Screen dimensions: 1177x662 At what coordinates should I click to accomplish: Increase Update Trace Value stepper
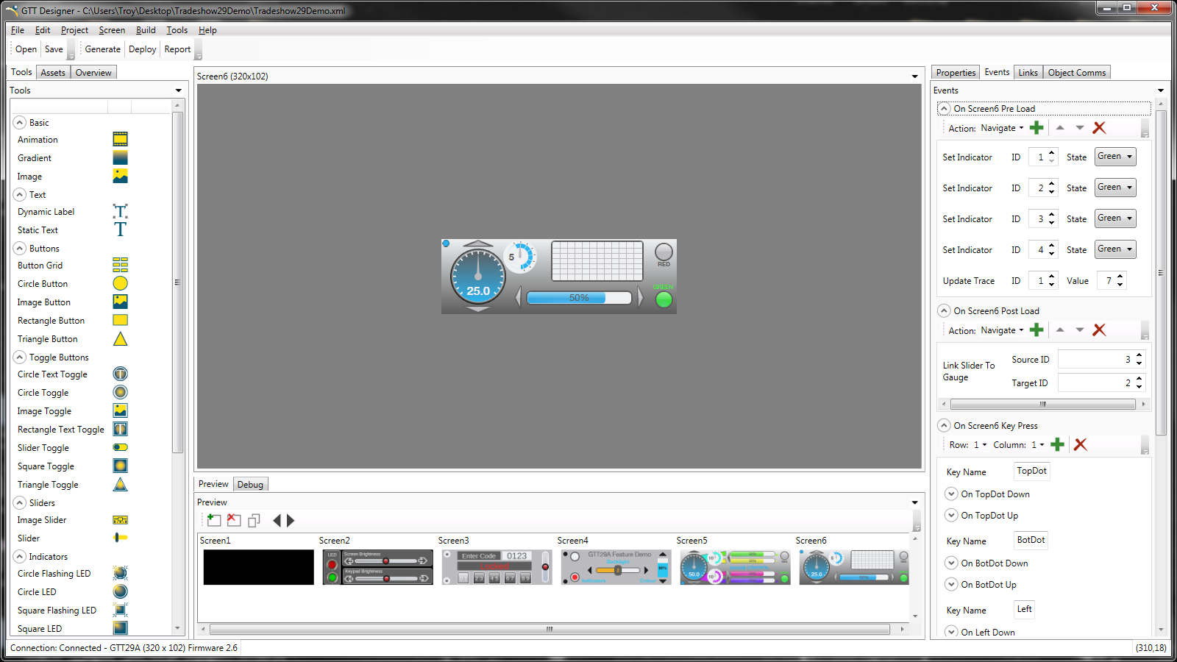pos(1120,277)
